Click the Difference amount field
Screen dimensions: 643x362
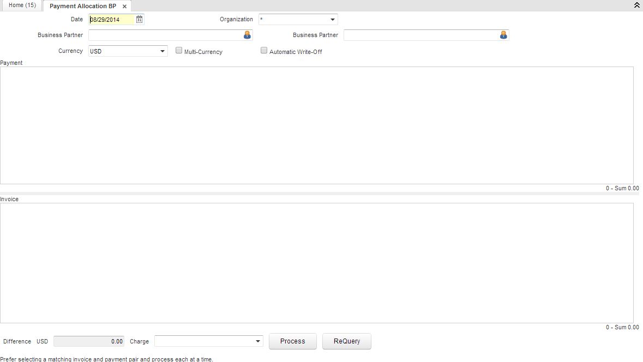(x=88, y=341)
